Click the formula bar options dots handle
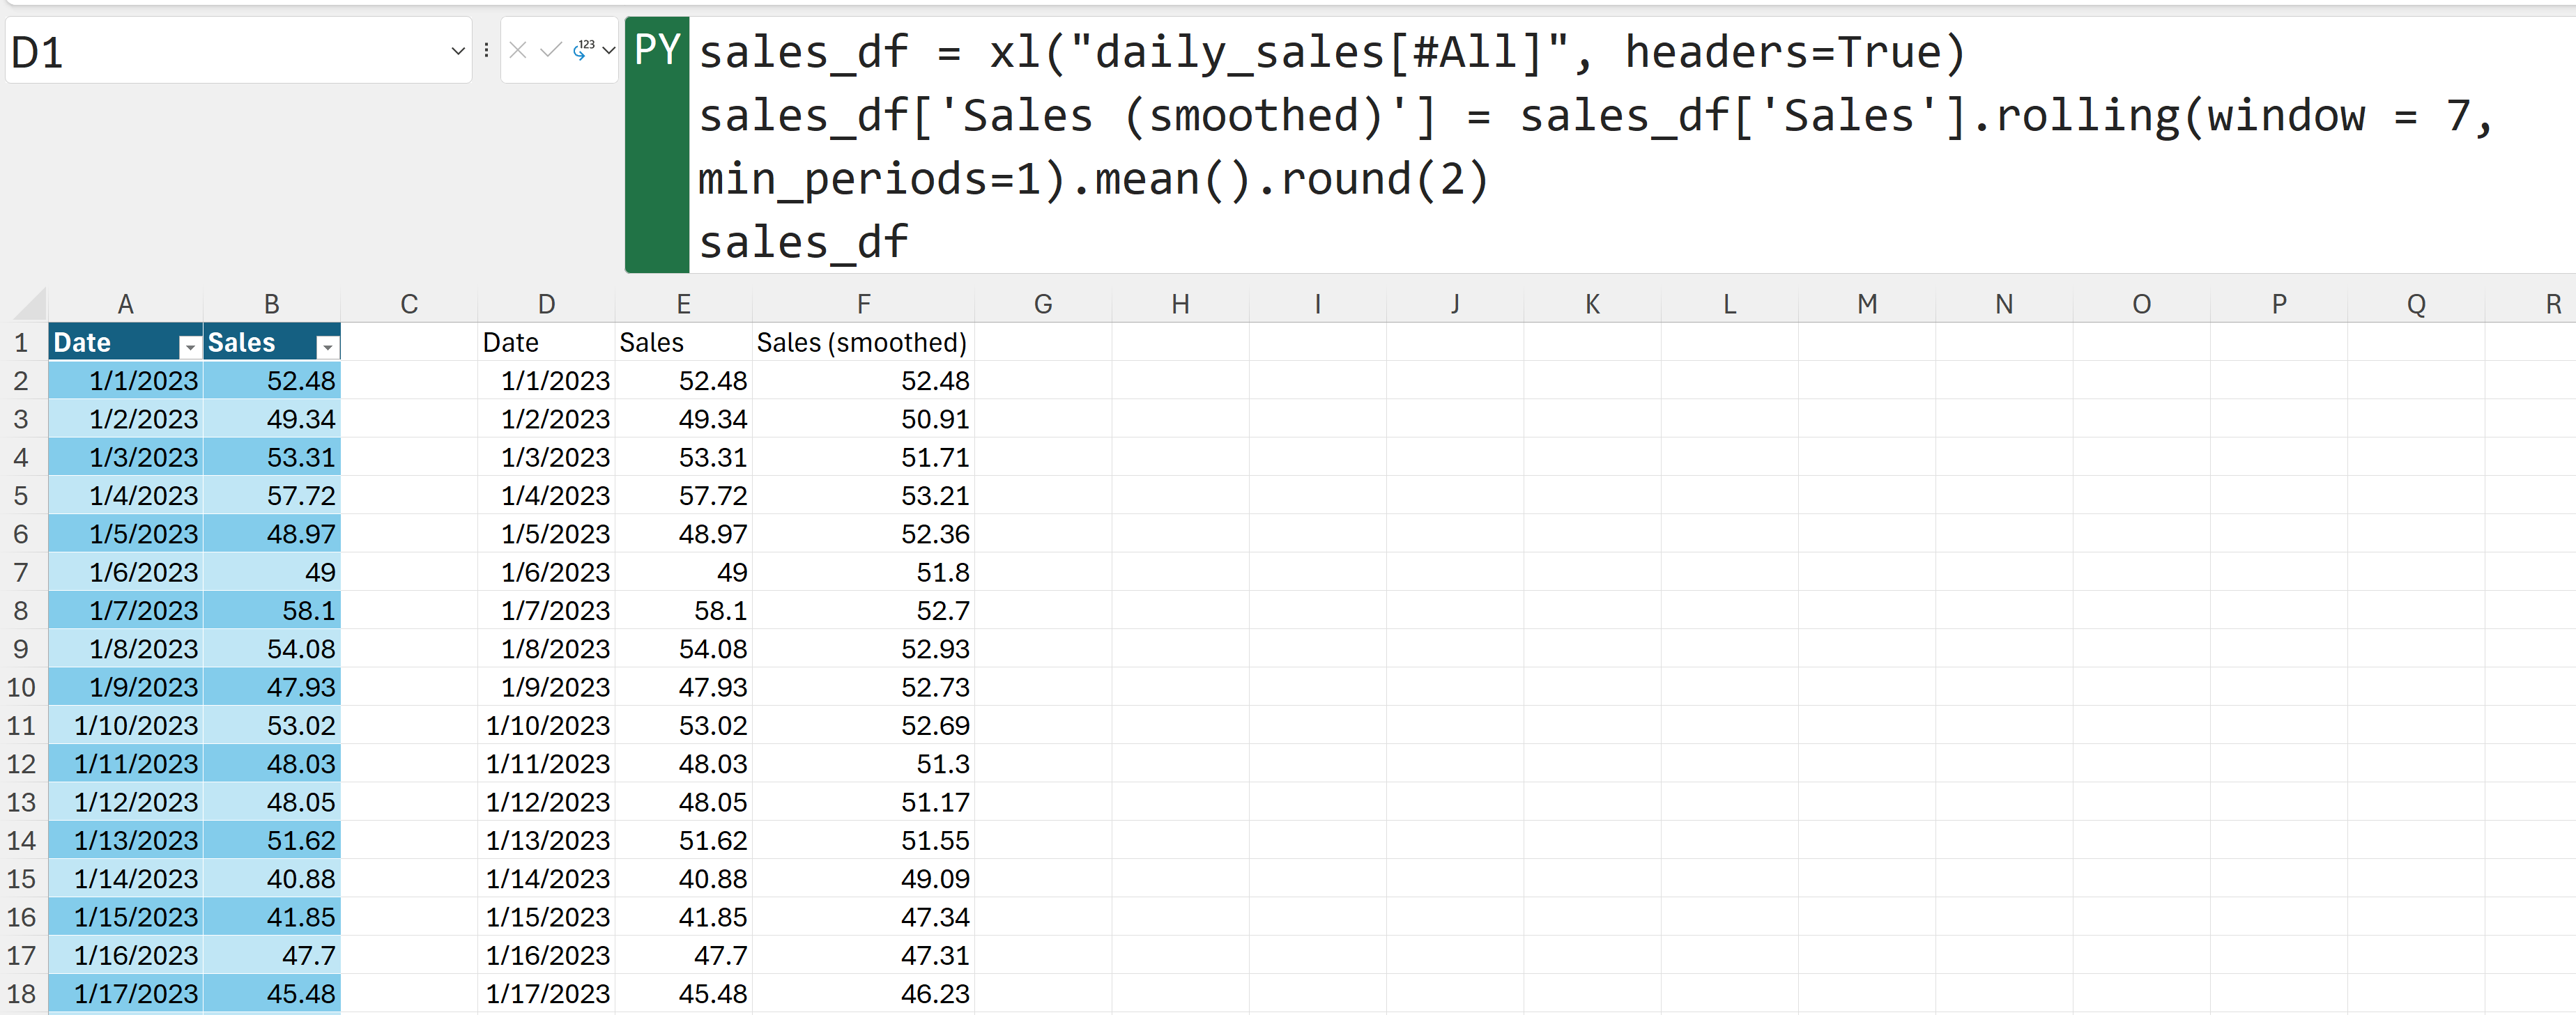 pos(486,50)
